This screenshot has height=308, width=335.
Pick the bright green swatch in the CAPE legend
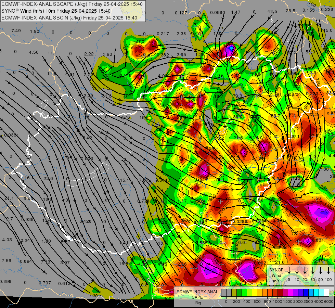pyautogui.click(x=244, y=293)
